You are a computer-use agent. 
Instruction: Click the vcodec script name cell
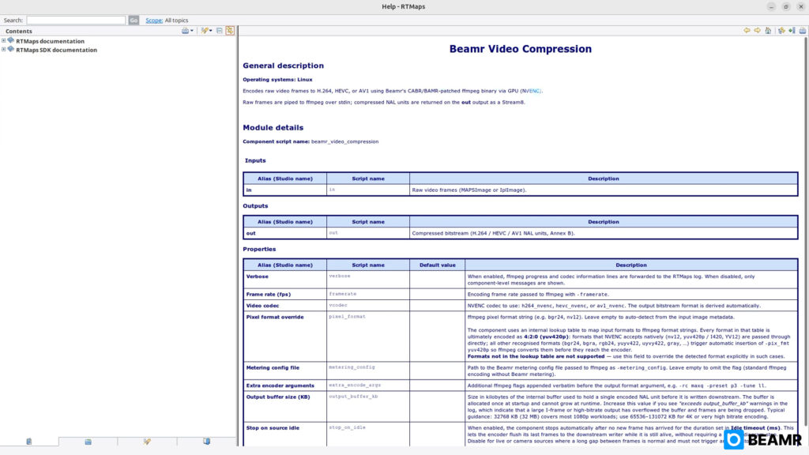pos(368,306)
